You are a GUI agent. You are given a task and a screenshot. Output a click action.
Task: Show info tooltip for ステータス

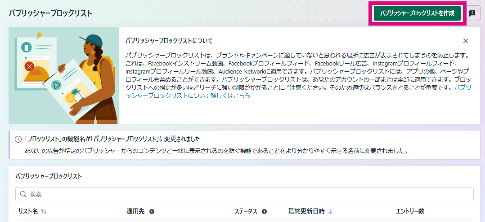pyautogui.click(x=264, y=212)
